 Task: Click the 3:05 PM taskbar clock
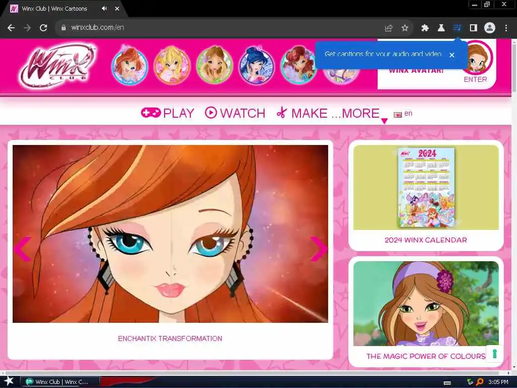498,382
